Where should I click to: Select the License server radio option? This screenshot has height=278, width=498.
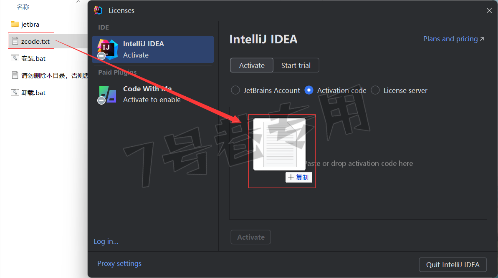[x=375, y=90]
